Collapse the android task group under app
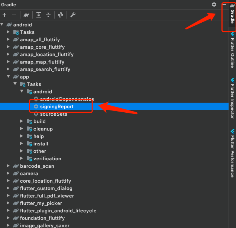 22,91
